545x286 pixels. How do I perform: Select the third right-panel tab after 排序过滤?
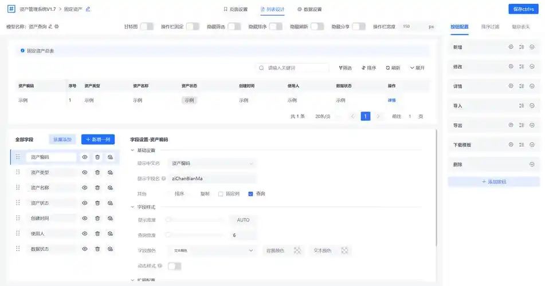(521, 27)
